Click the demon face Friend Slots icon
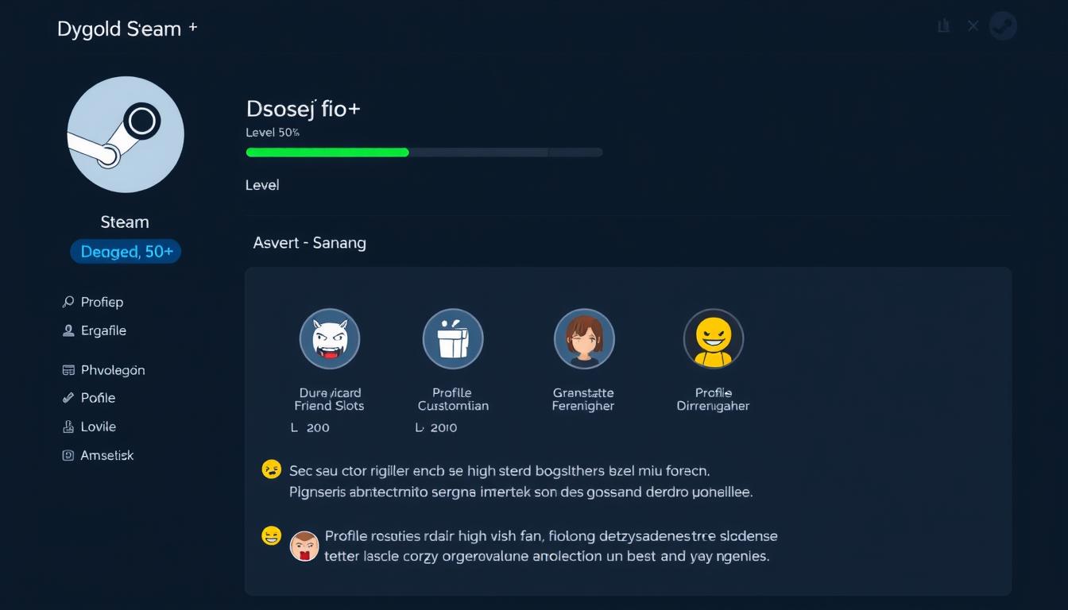 tap(329, 338)
